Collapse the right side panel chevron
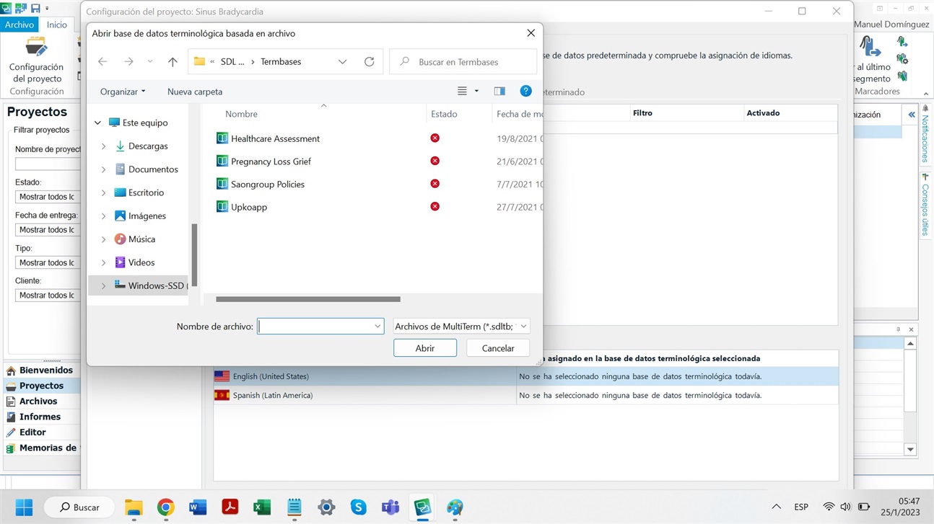Viewport: 934px width, 524px height. pos(911,115)
